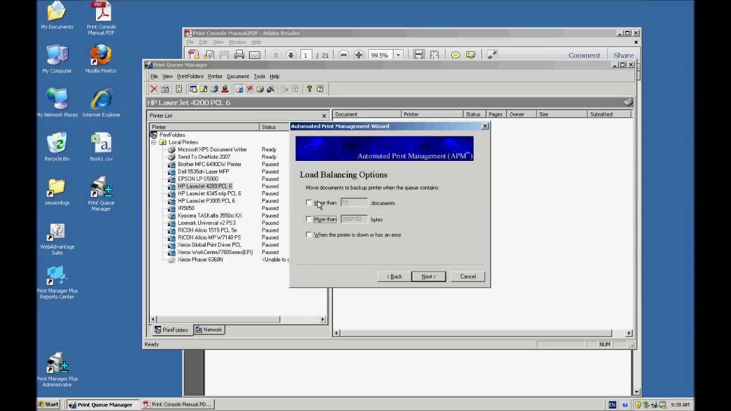Screen dimensions: 731x411
Task: Select Microsoft XPS Document Writer printer
Action: coord(212,150)
